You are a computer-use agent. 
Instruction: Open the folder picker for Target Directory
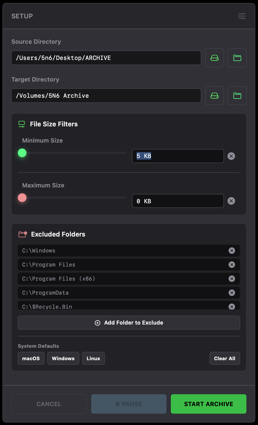point(237,96)
